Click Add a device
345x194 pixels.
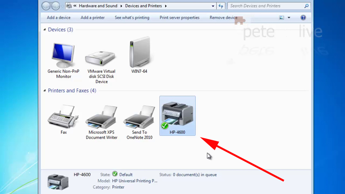coord(59,18)
